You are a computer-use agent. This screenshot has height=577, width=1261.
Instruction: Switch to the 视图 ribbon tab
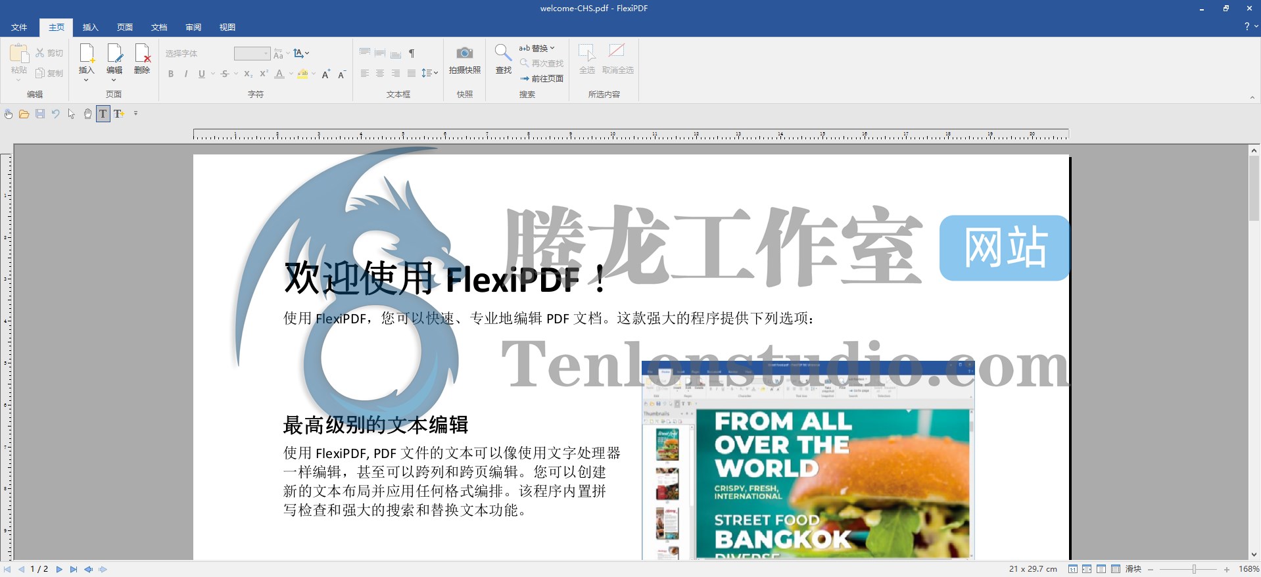point(227,27)
